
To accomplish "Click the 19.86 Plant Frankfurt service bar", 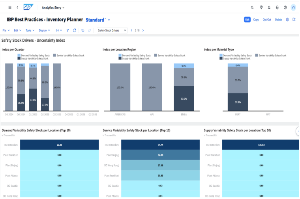I will pyautogui.click(x=160, y=175).
